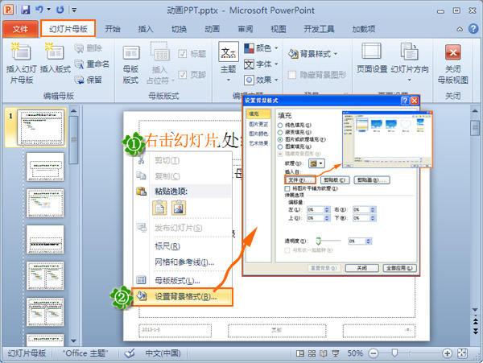Open Slide Orientation (幻灯片方向) menu

pyautogui.click(x=410, y=63)
